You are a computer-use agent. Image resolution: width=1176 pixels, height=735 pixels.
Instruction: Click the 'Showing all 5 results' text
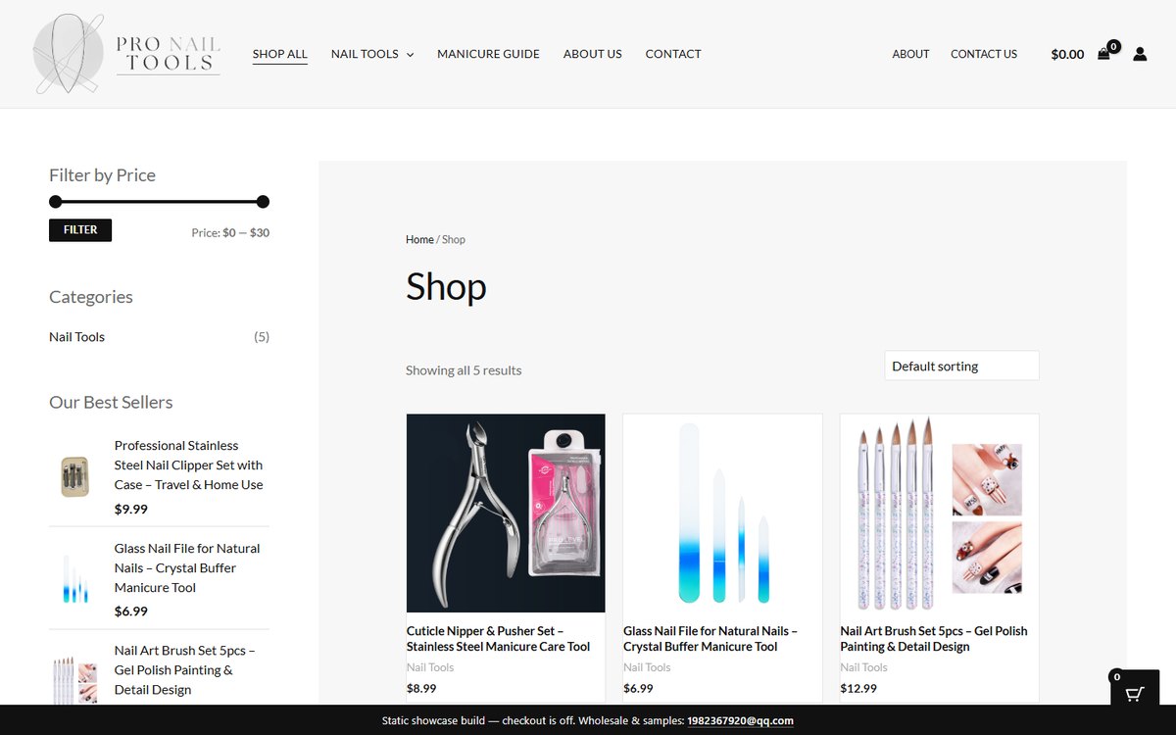click(464, 369)
